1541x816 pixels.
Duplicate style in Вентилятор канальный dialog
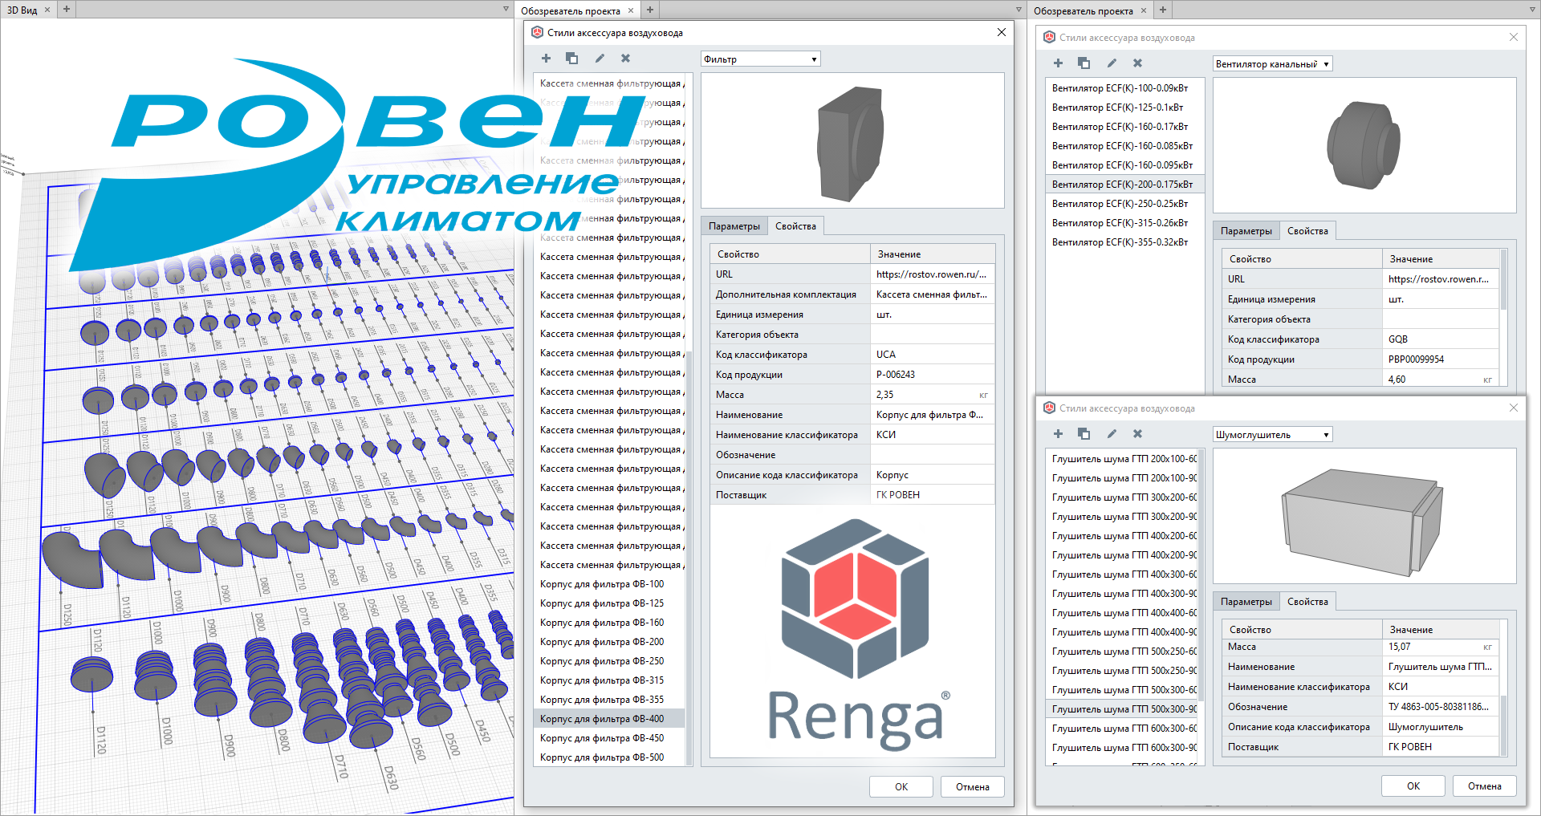tap(1084, 63)
